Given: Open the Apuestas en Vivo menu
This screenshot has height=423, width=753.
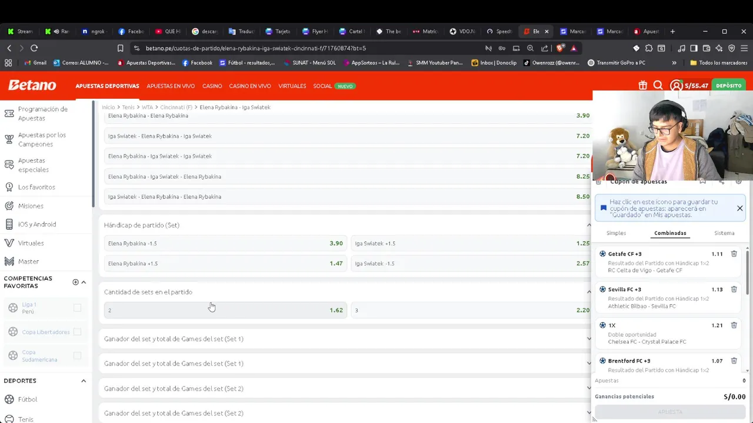Looking at the screenshot, I should [x=171, y=86].
